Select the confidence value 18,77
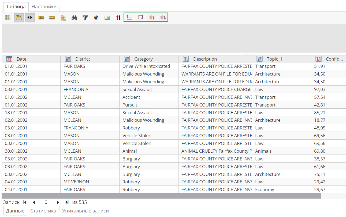This screenshot has height=217, width=346. pos(329,120)
